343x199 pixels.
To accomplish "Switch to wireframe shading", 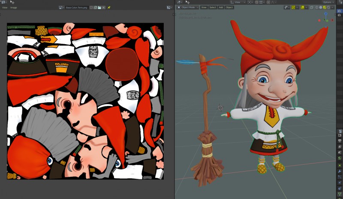I will (316, 7).
